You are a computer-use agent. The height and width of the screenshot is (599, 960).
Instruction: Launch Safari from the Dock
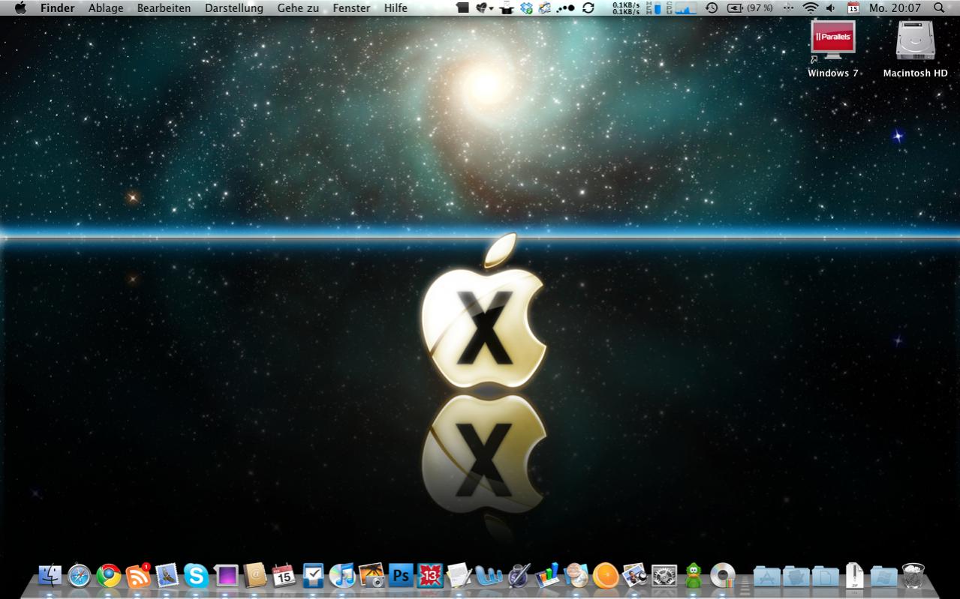(80, 575)
